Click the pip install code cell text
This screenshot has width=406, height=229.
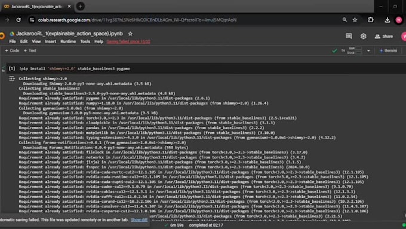point(75,69)
